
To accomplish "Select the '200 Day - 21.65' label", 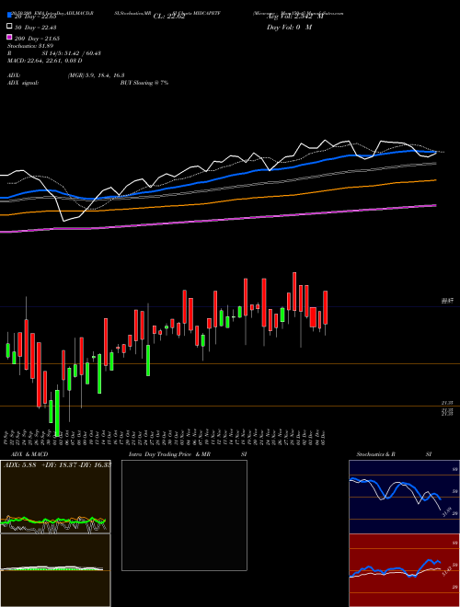I will (37, 39).
